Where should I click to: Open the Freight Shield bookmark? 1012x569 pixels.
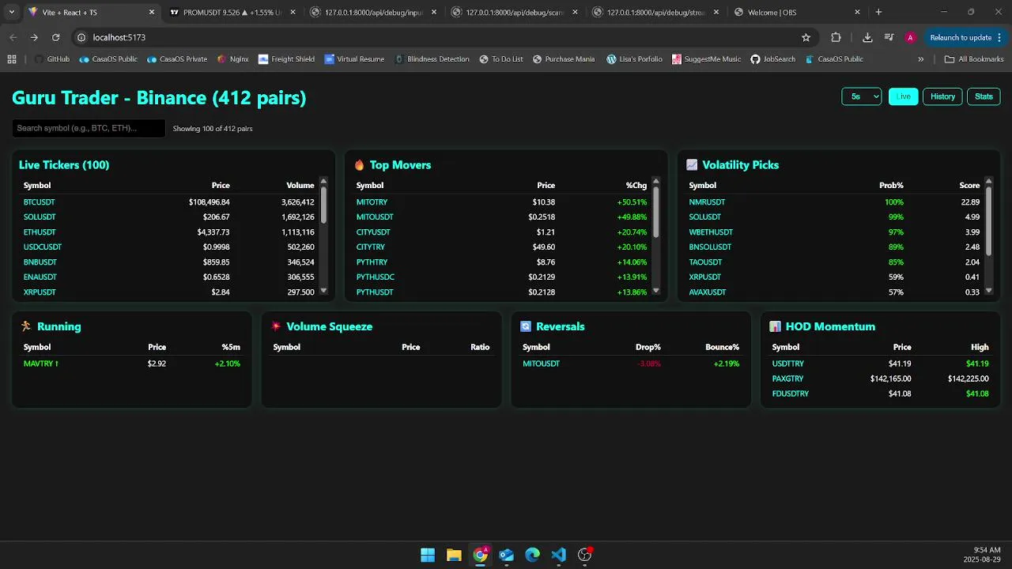pyautogui.click(x=286, y=59)
